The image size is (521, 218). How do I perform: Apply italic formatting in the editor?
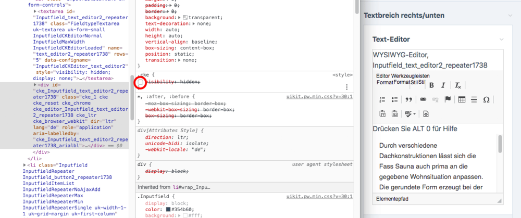[x=444, y=85]
